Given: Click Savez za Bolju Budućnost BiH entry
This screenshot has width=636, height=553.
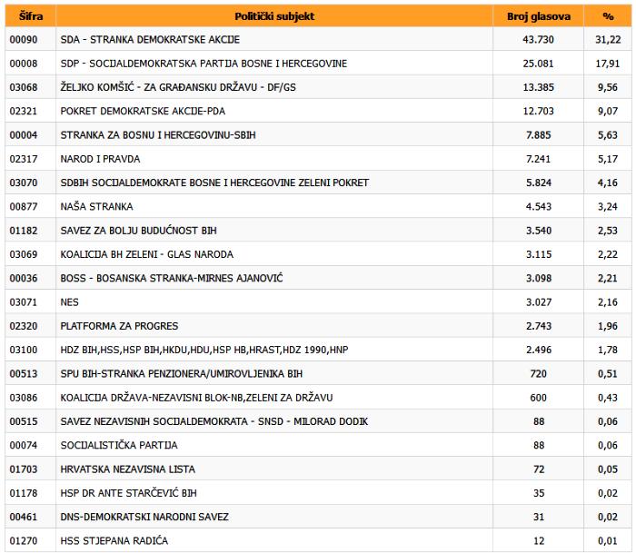Looking at the screenshot, I should 138,231.
